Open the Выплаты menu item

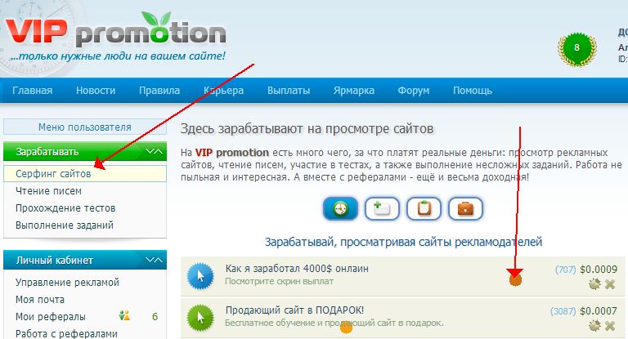[289, 91]
